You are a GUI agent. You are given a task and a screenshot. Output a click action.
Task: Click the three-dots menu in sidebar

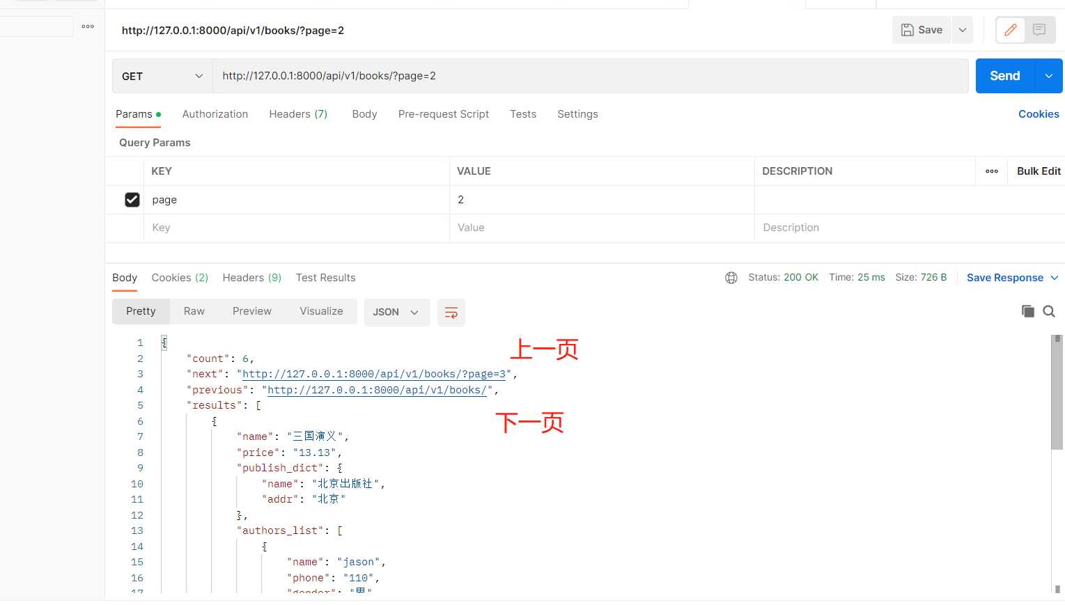point(88,26)
